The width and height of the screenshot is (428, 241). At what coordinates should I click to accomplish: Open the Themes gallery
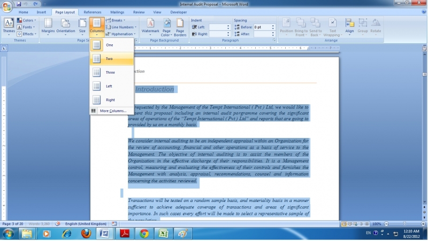[9, 27]
